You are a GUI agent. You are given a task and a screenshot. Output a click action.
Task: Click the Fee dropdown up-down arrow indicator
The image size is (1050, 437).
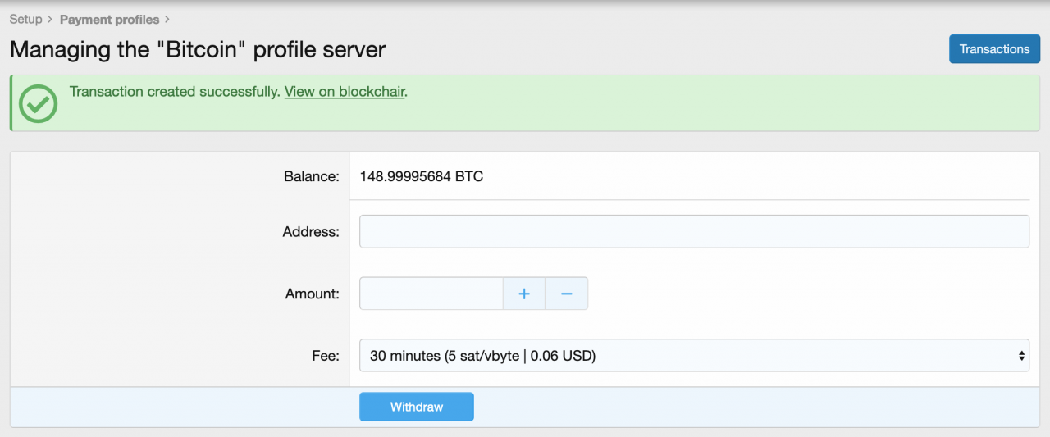(1021, 356)
